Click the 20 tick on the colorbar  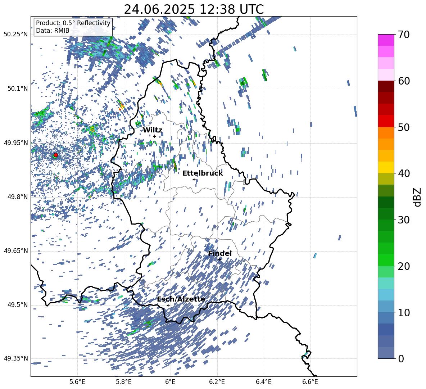(x=404, y=266)
